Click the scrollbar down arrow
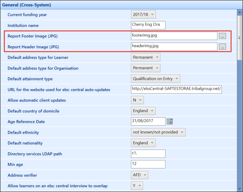Screen dimensions: 243x192 click(240, 189)
